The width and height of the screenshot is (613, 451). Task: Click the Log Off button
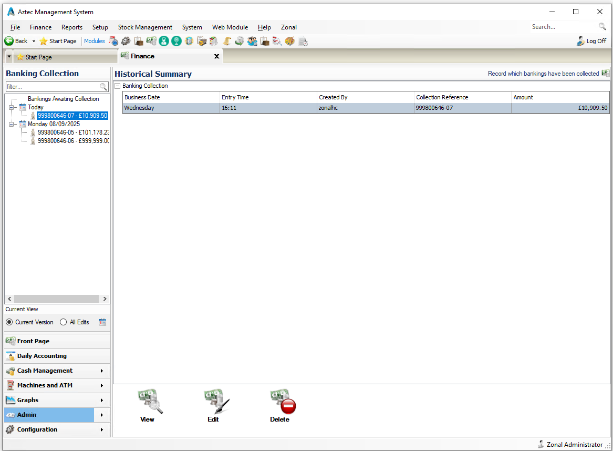pos(591,41)
